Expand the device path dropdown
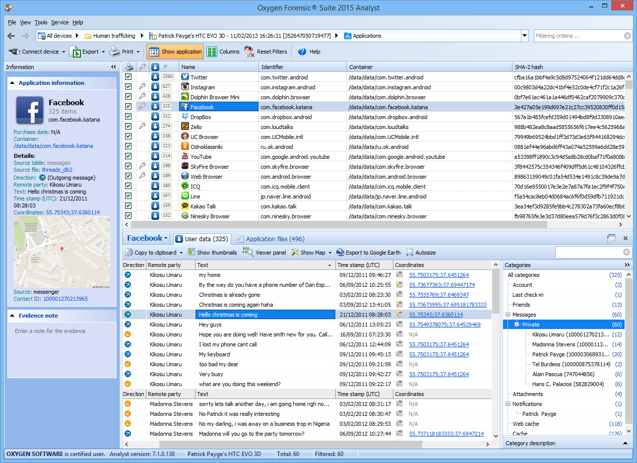The image size is (637, 463). click(x=524, y=36)
